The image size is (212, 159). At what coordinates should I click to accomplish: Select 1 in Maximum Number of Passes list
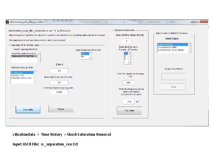126,53
